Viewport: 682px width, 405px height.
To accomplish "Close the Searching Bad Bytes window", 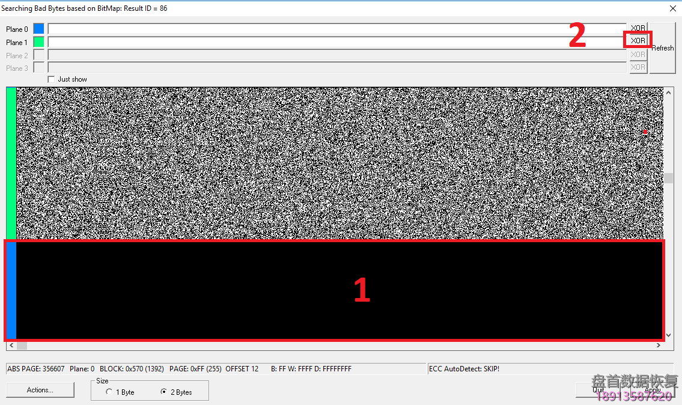I will pos(672,8).
